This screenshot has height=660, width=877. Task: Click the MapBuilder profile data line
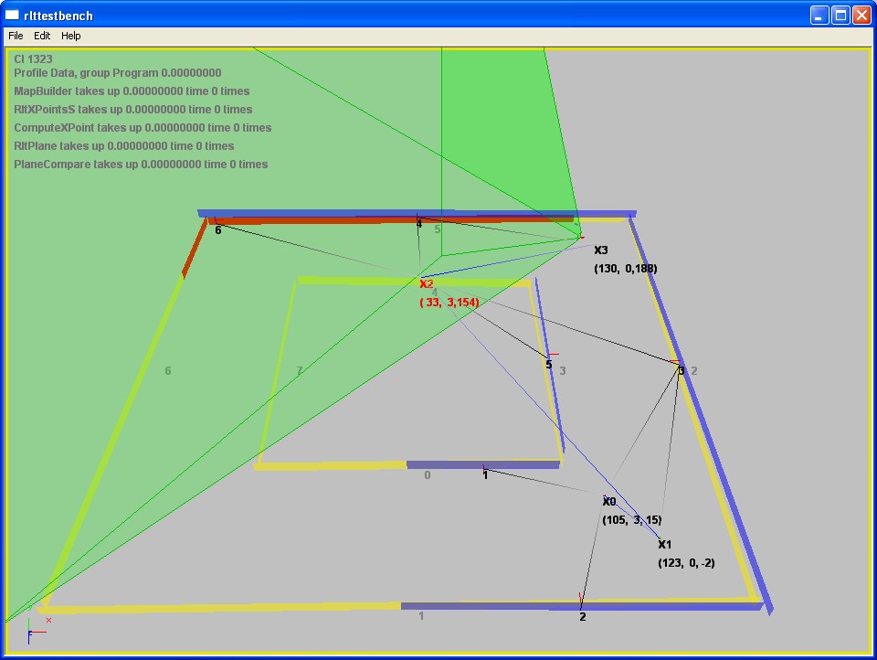[132, 91]
